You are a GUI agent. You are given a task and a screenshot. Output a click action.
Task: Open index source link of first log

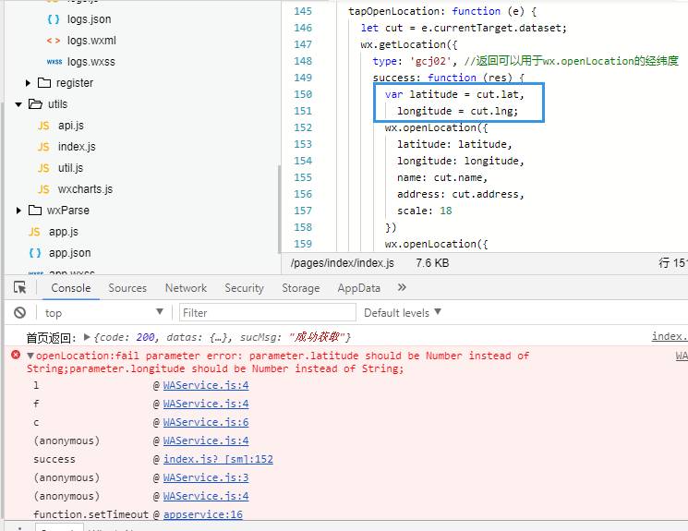[x=670, y=336]
